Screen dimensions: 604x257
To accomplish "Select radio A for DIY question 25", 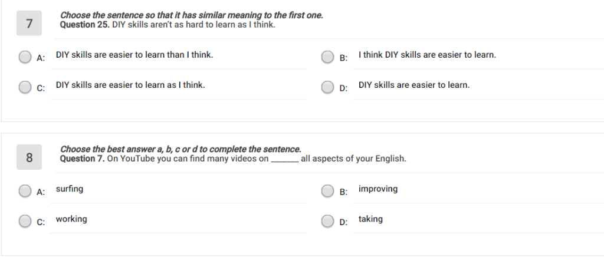I will [25, 57].
